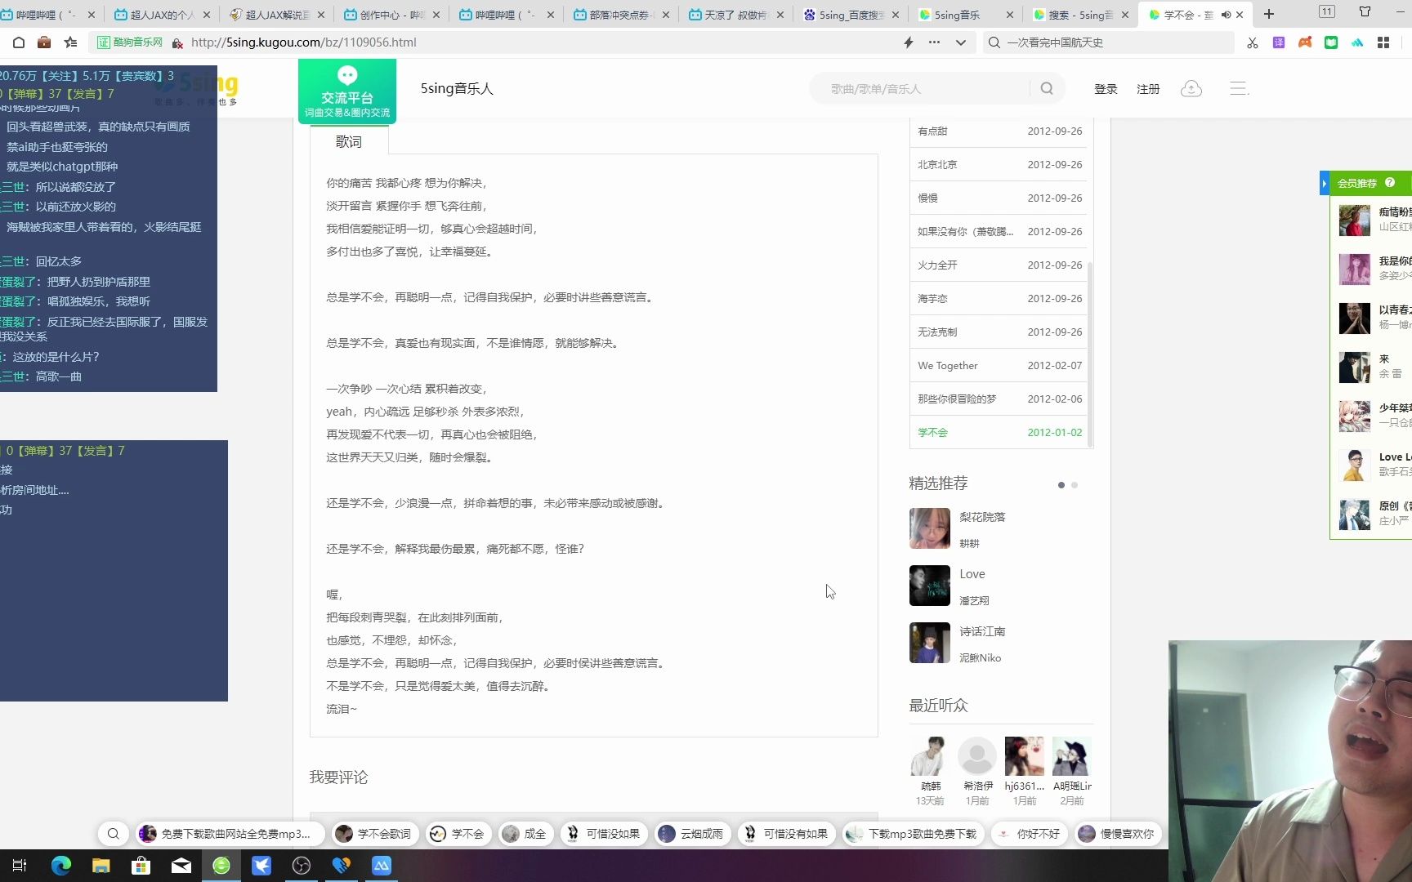Click the briefcase icon in browser toolbar
The image size is (1412, 882).
[44, 42]
